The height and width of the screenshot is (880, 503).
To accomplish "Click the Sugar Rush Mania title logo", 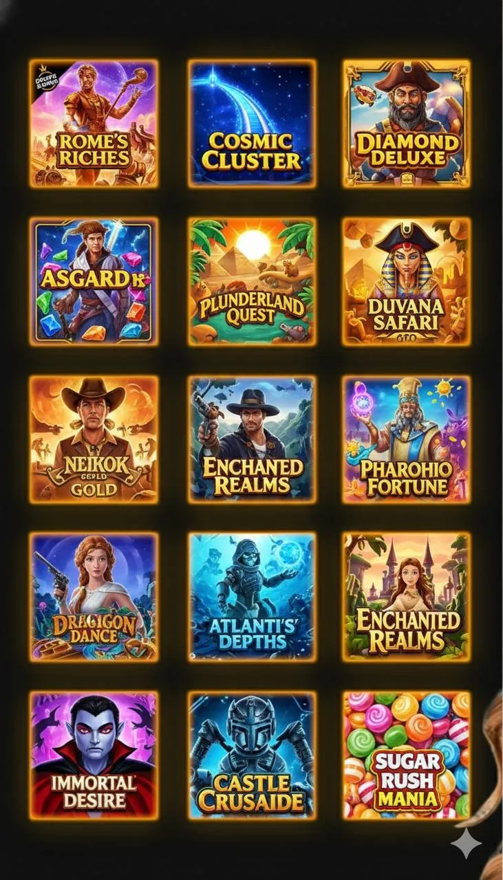I will coord(406,780).
